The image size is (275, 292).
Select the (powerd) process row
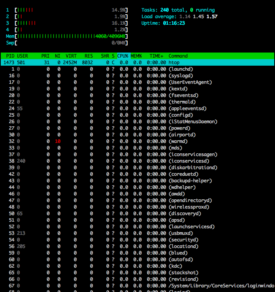click(137, 128)
